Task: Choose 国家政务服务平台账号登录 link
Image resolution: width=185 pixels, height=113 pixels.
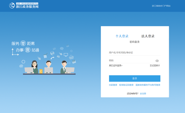Action: coord(148,85)
